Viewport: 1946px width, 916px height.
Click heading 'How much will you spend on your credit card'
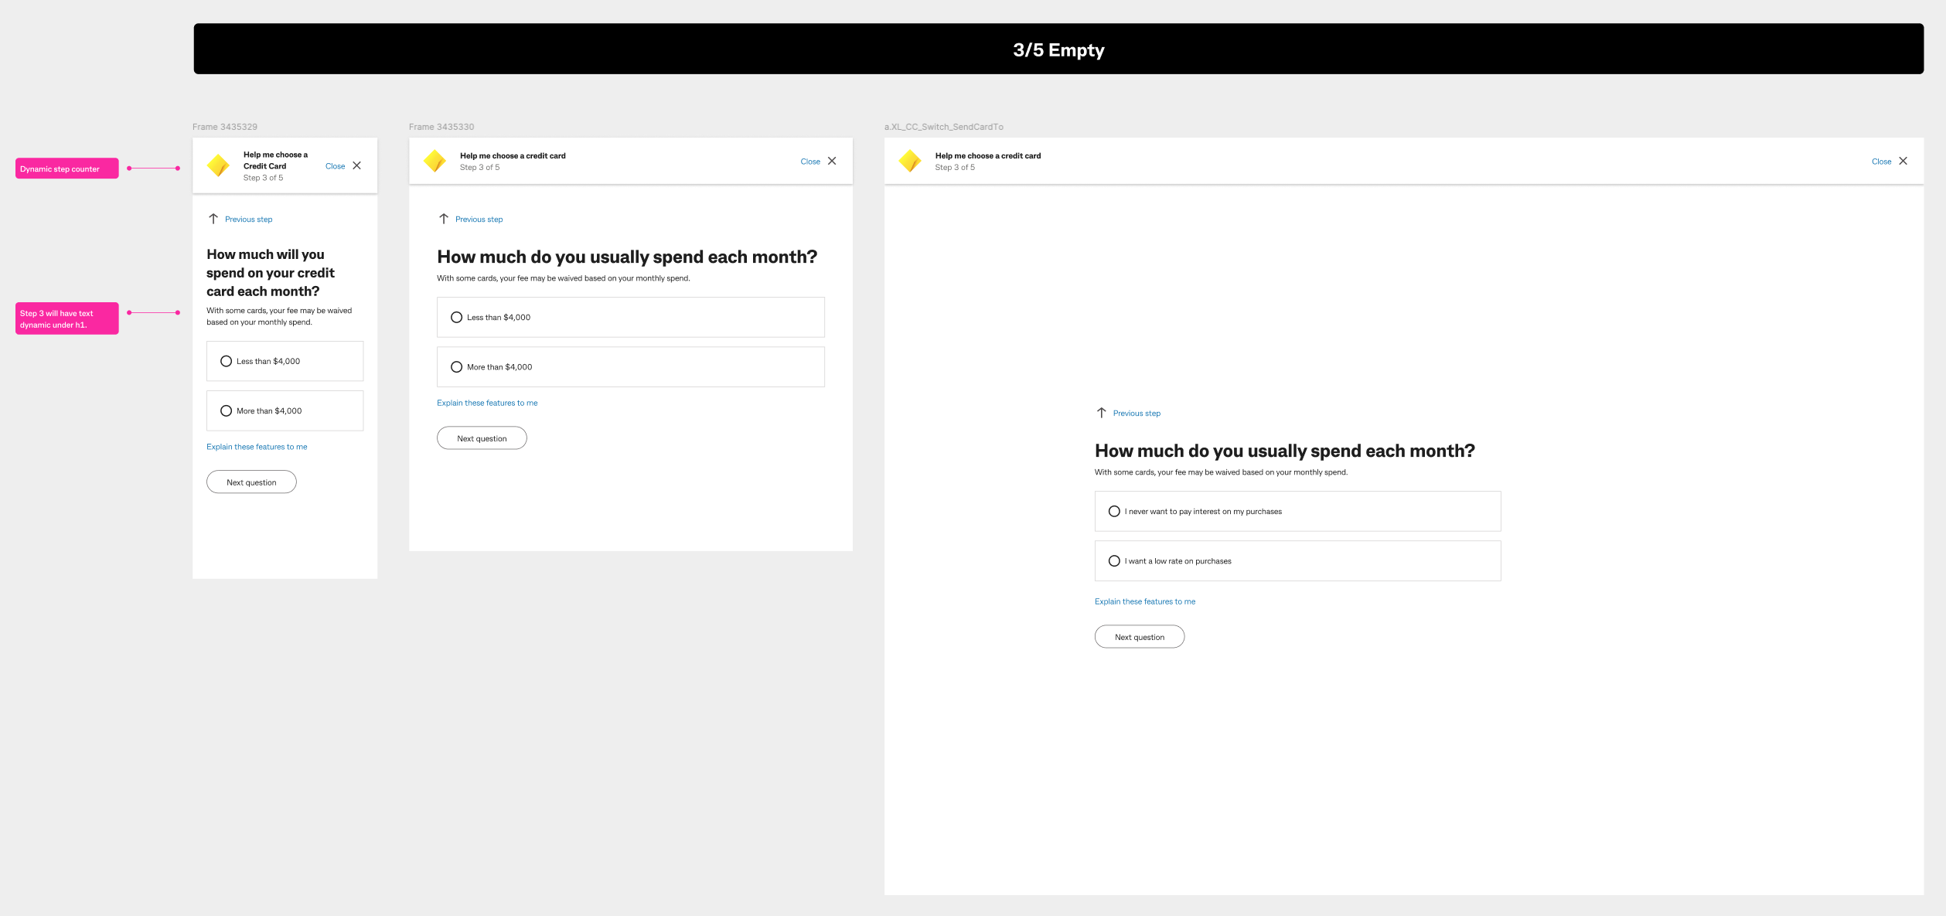click(271, 273)
